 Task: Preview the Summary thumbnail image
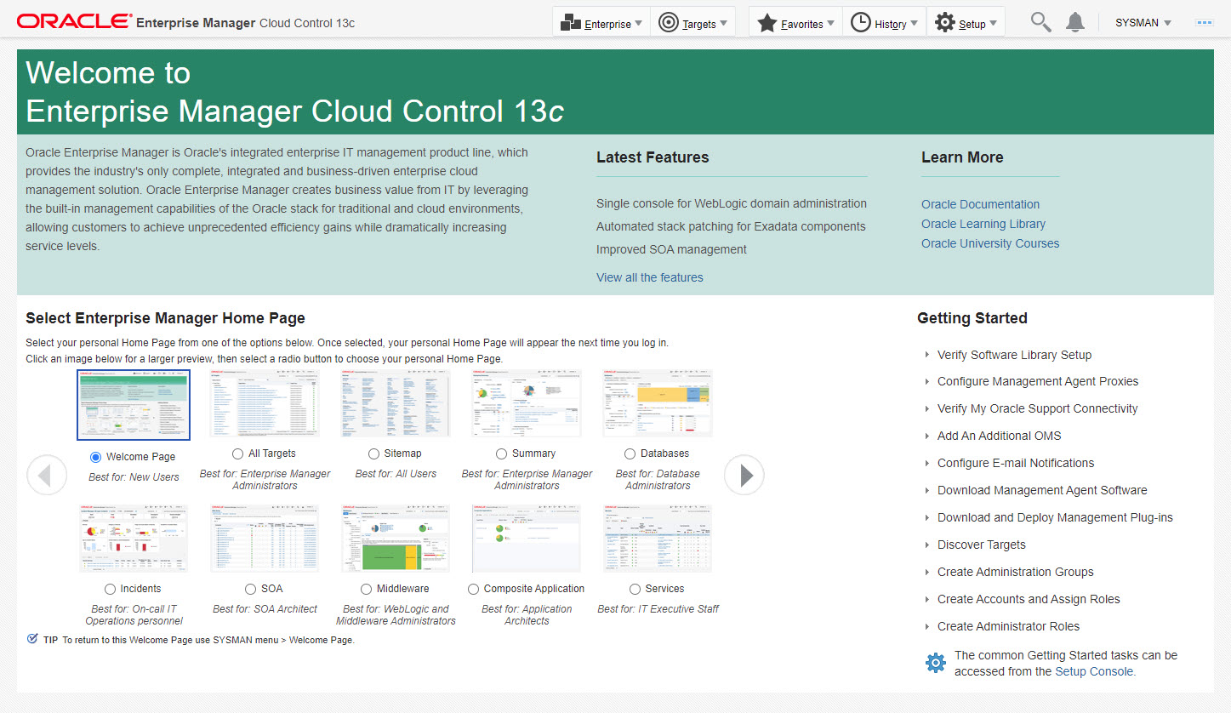[527, 403]
